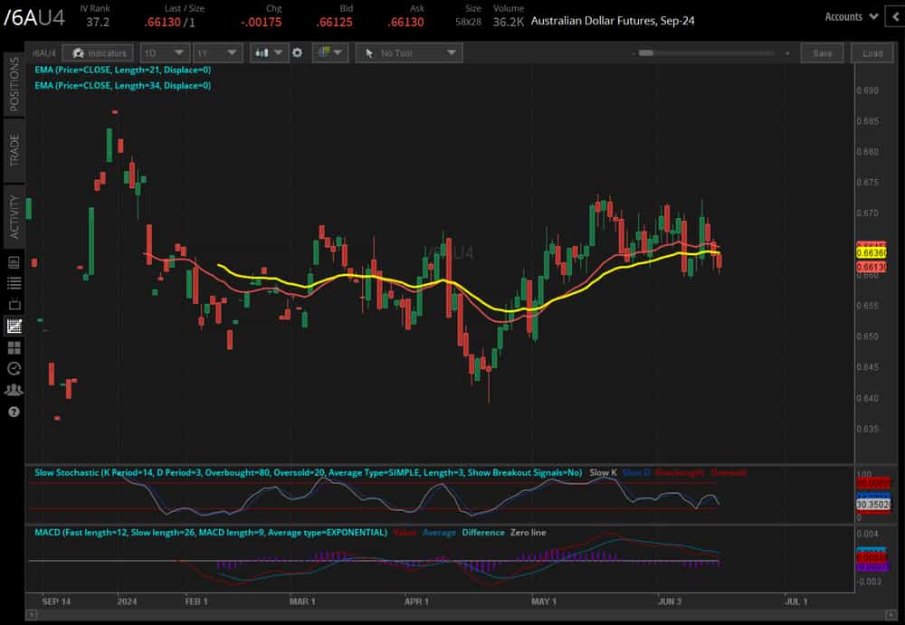The image size is (905, 625).
Task: Toggle the MACD Average plot visibility
Action: point(440,532)
